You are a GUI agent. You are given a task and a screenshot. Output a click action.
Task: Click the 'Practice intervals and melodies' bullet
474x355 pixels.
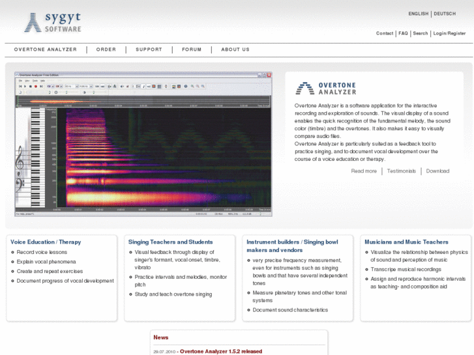181,281
